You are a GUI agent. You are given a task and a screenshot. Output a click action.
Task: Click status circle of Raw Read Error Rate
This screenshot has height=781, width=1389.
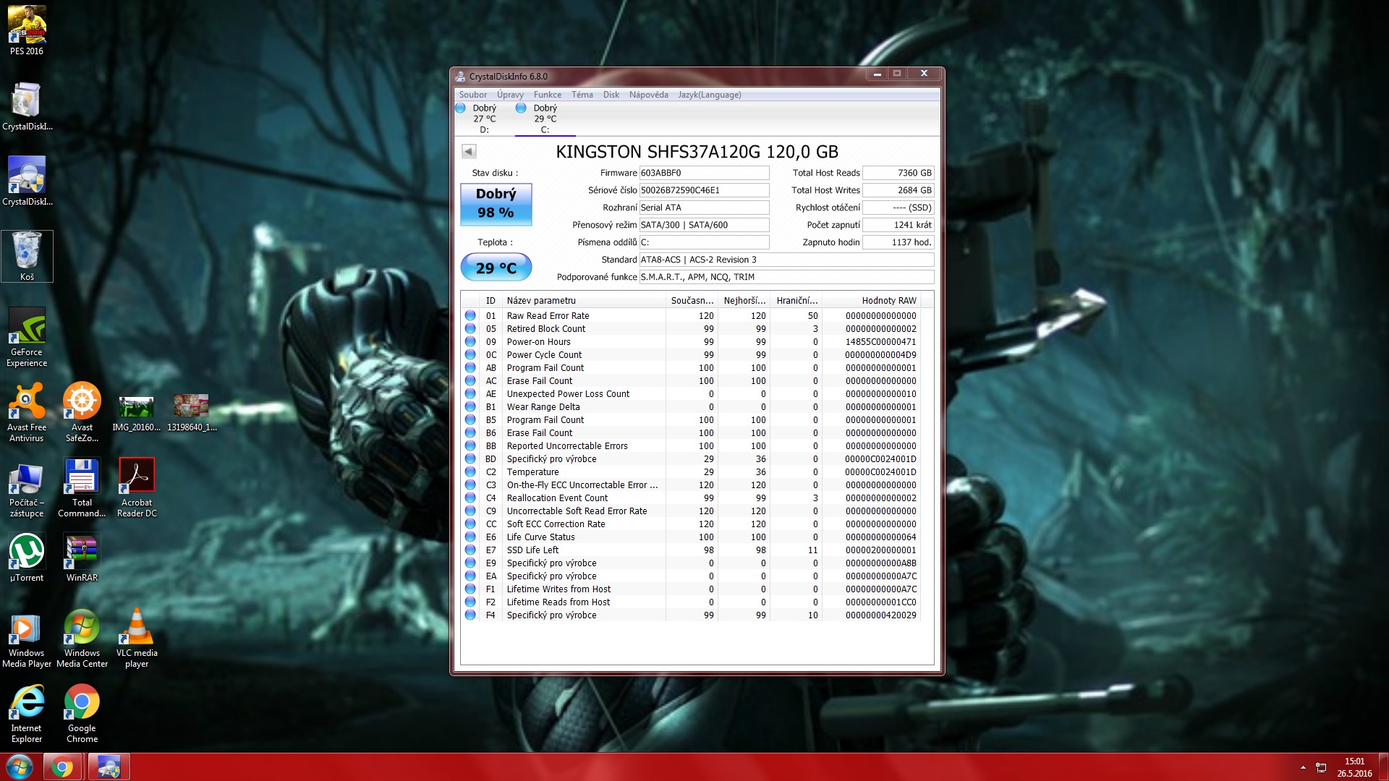click(470, 316)
